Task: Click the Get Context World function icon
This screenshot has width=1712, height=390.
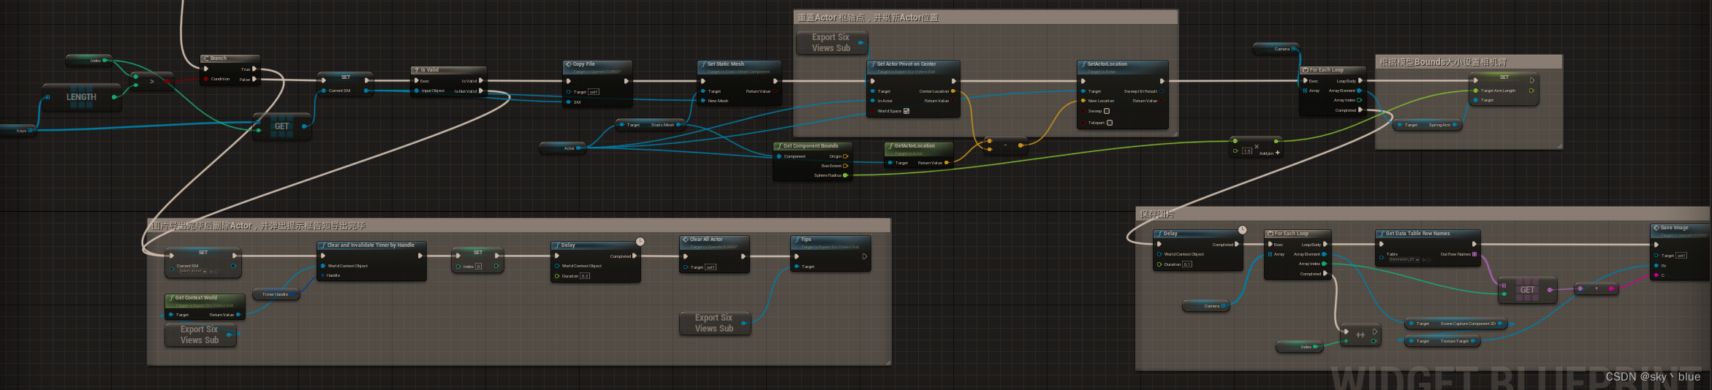Action: tap(171, 298)
